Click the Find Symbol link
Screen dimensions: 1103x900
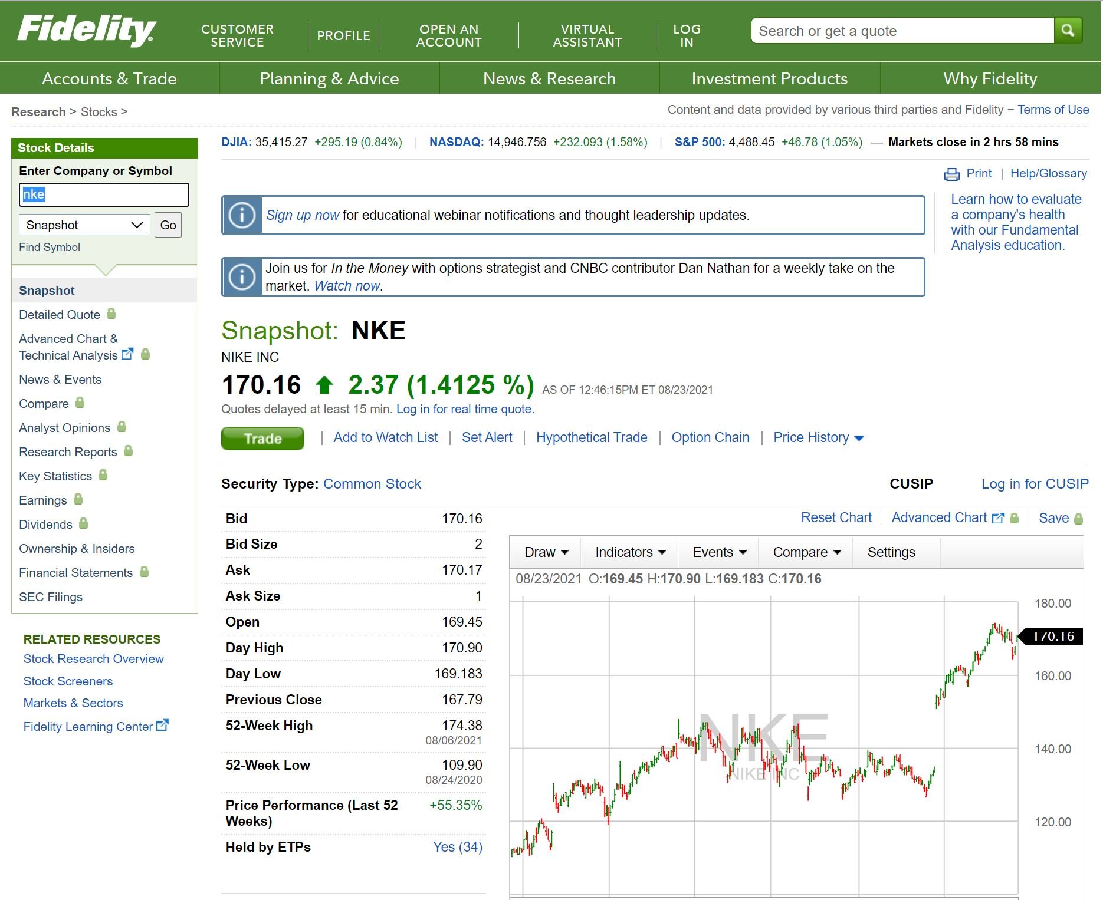coord(50,248)
